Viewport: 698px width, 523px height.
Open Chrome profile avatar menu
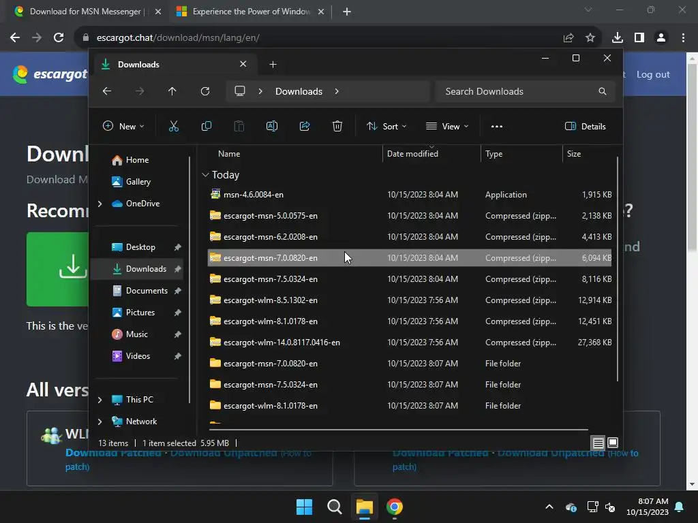(661, 38)
